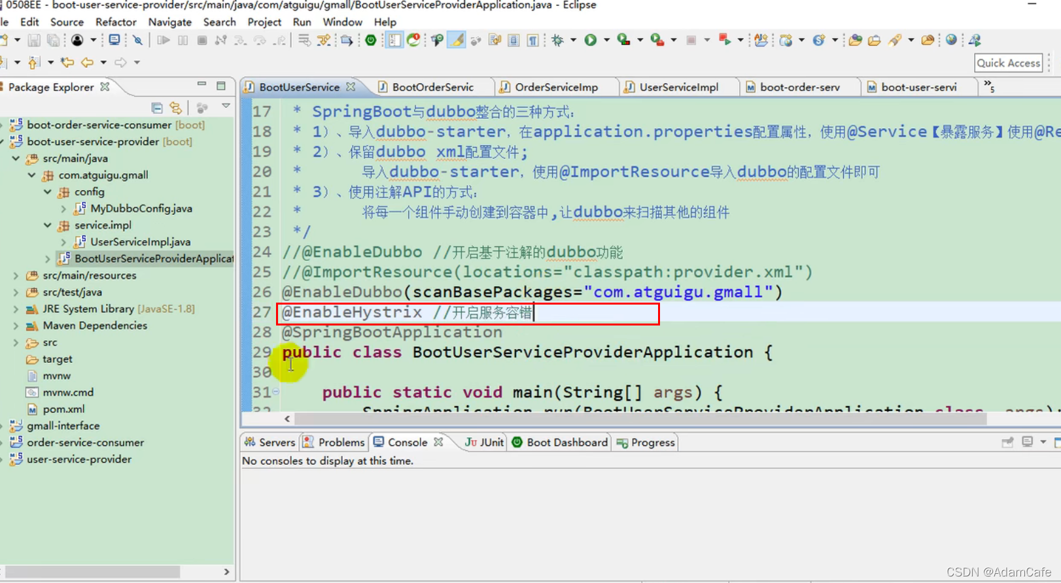Viewport: 1061px width, 583px height.
Task: Click the Last Edit Location icon
Action: tap(67, 63)
